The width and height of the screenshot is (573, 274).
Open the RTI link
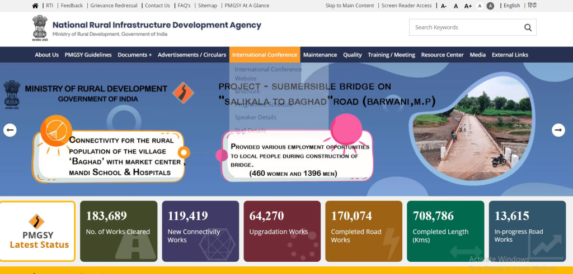pyautogui.click(x=49, y=6)
